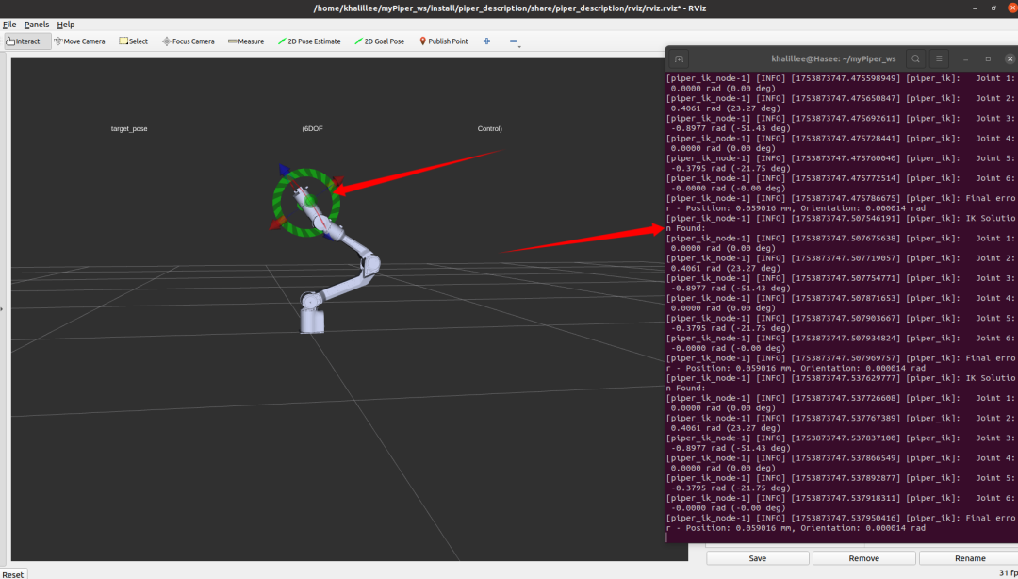Open the minus toolbar dropdown
Screen dimensions: 1018x579
pyautogui.click(x=514, y=41)
